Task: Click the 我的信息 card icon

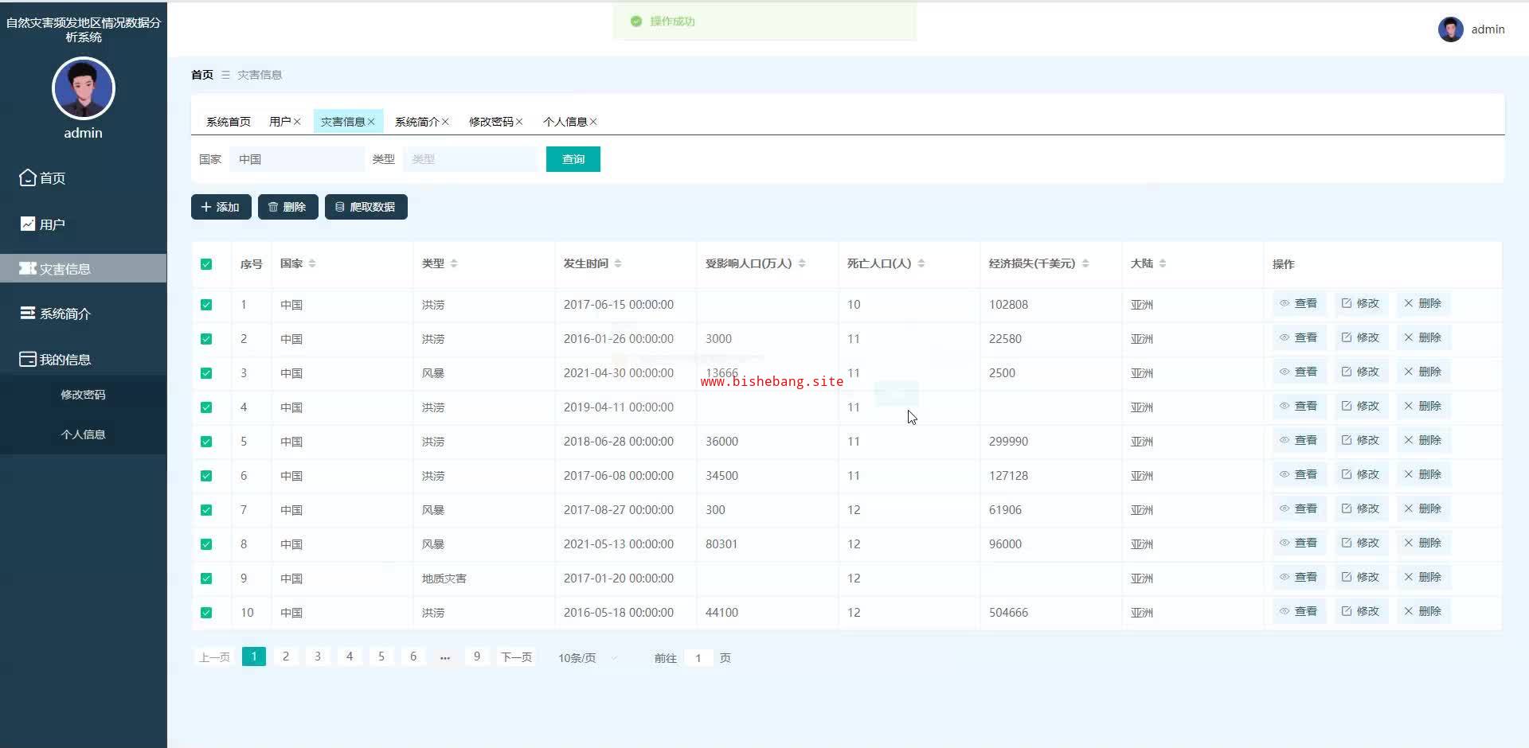Action: (28, 359)
